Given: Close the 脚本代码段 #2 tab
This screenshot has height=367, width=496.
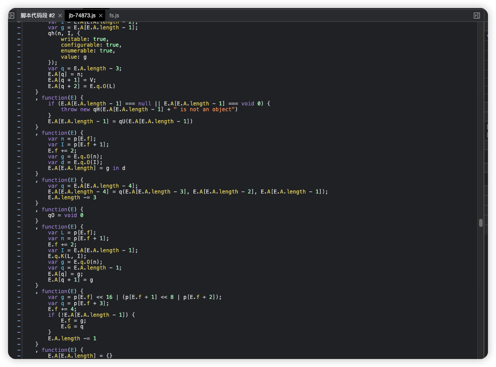Looking at the screenshot, I should tap(60, 16).
